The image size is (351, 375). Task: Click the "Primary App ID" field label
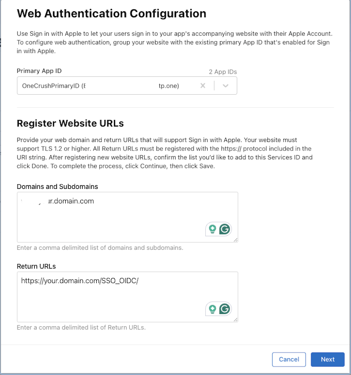click(x=39, y=71)
